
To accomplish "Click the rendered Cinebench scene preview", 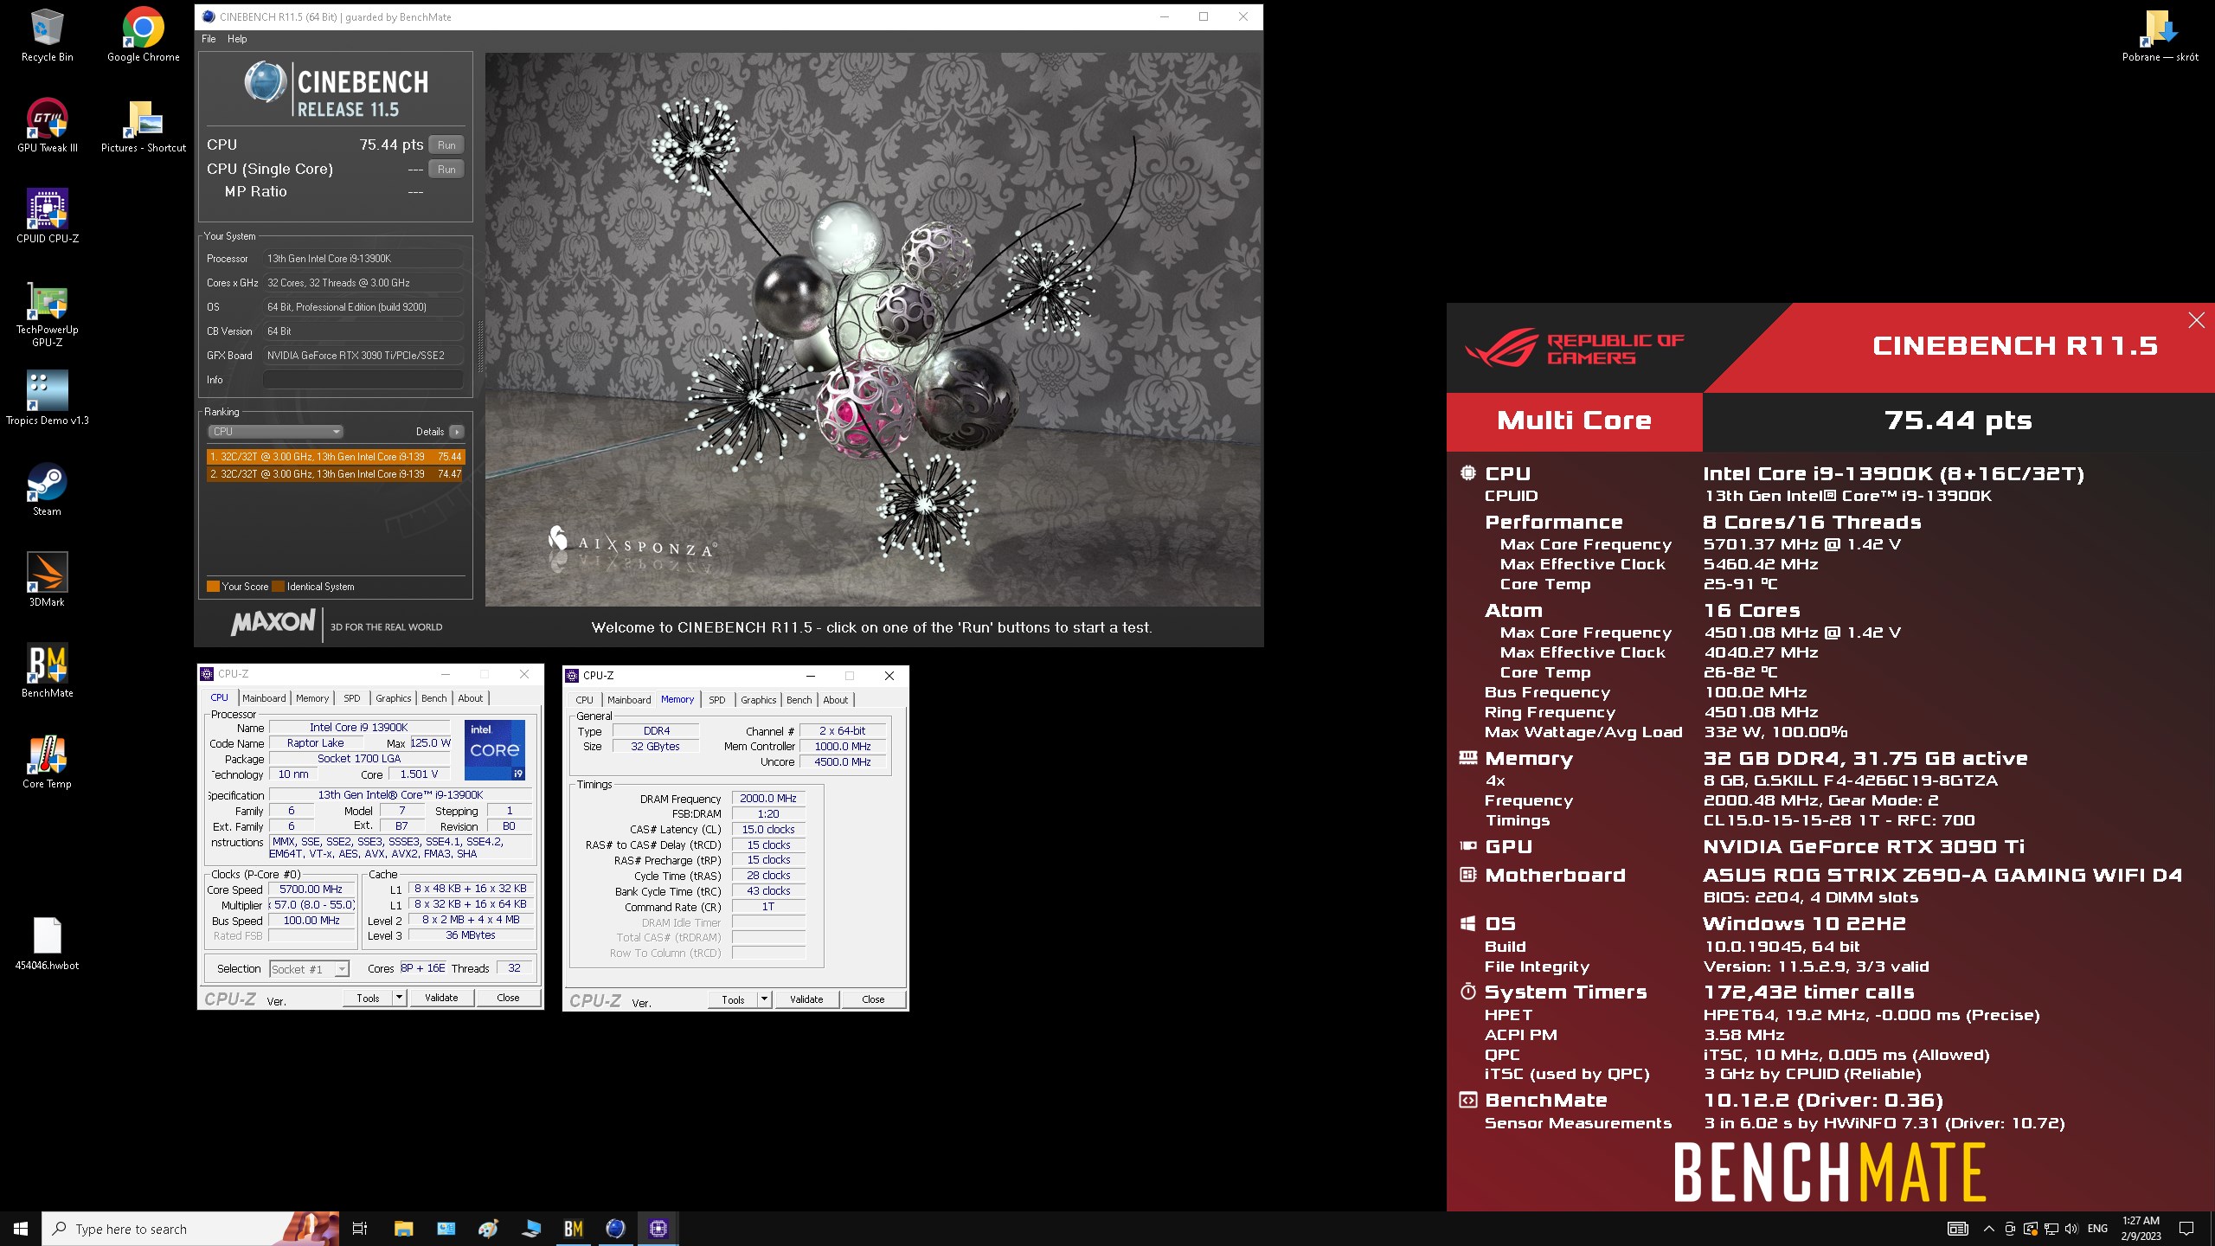I will (x=873, y=329).
